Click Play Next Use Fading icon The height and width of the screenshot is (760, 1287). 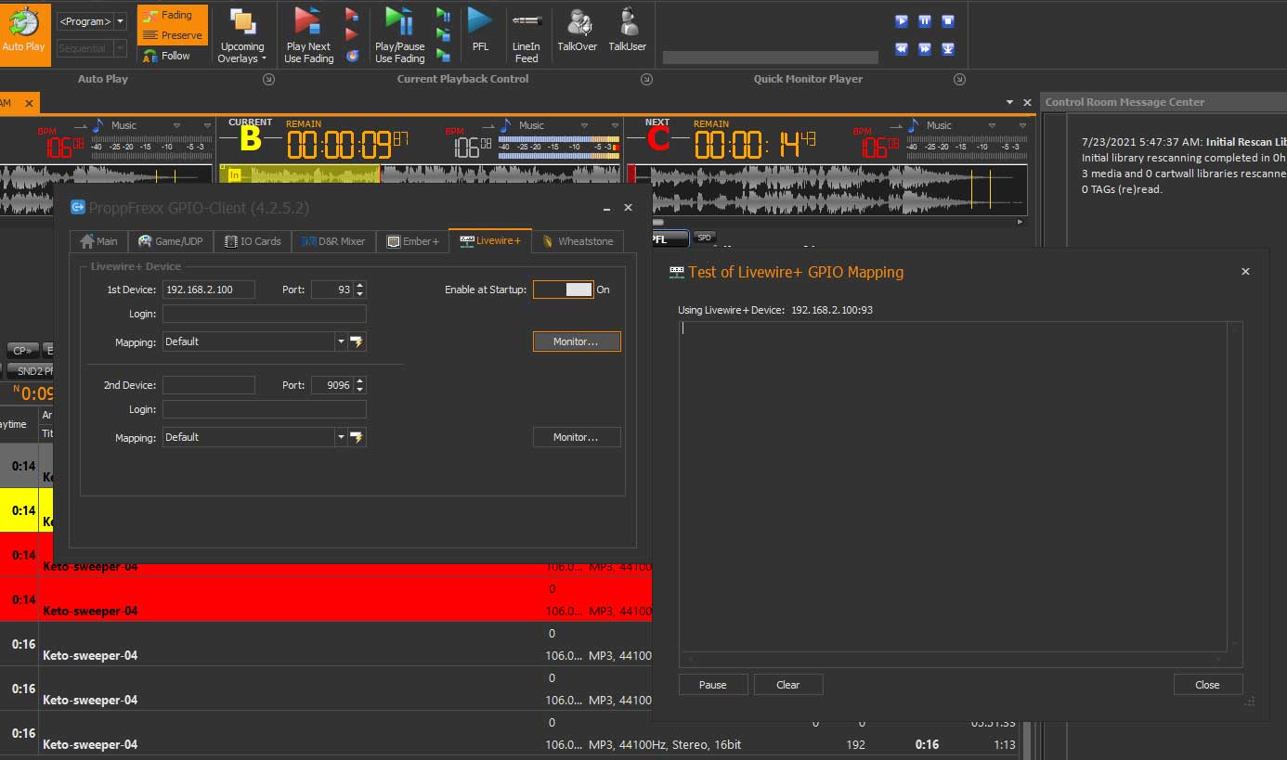[x=308, y=36]
